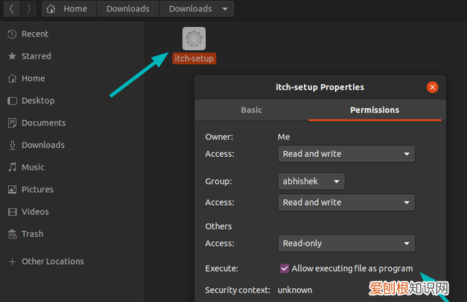The image size is (467, 302).
Task: Uncheck Allow executing file as program
Action: pyautogui.click(x=285, y=268)
